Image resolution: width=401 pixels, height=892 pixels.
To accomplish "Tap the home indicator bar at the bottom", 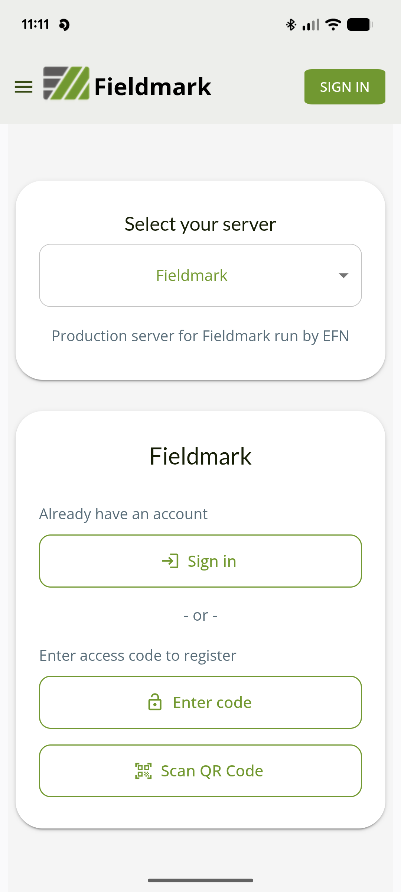I will point(200,880).
